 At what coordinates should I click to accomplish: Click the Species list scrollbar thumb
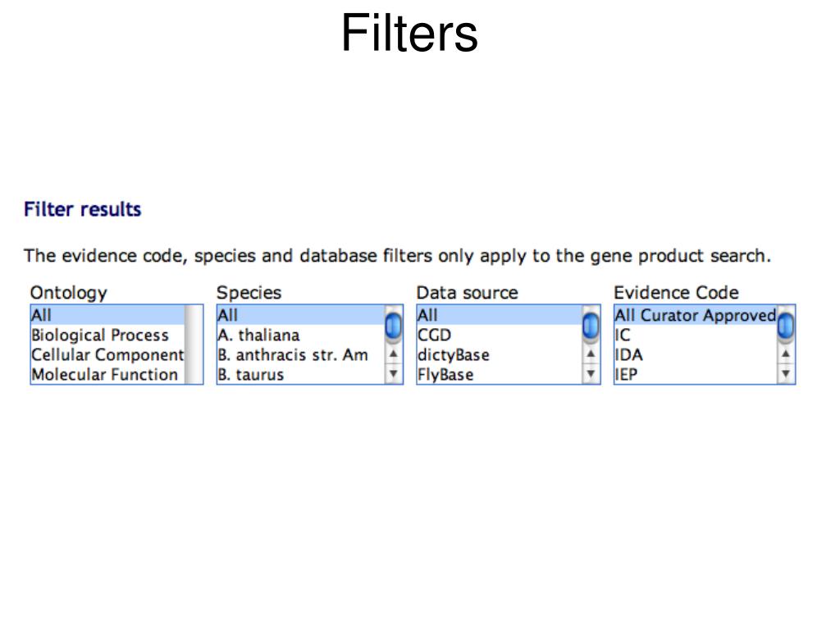coord(393,326)
